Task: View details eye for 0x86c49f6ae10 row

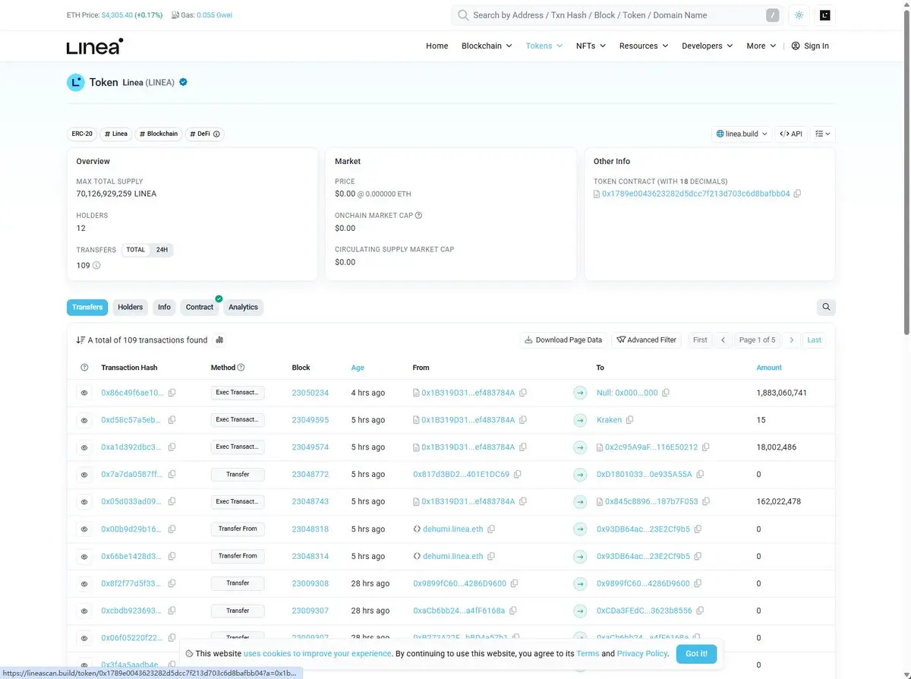Action: 84,393
